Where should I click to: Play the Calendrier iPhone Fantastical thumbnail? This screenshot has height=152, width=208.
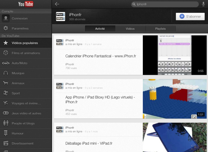pos(175,55)
